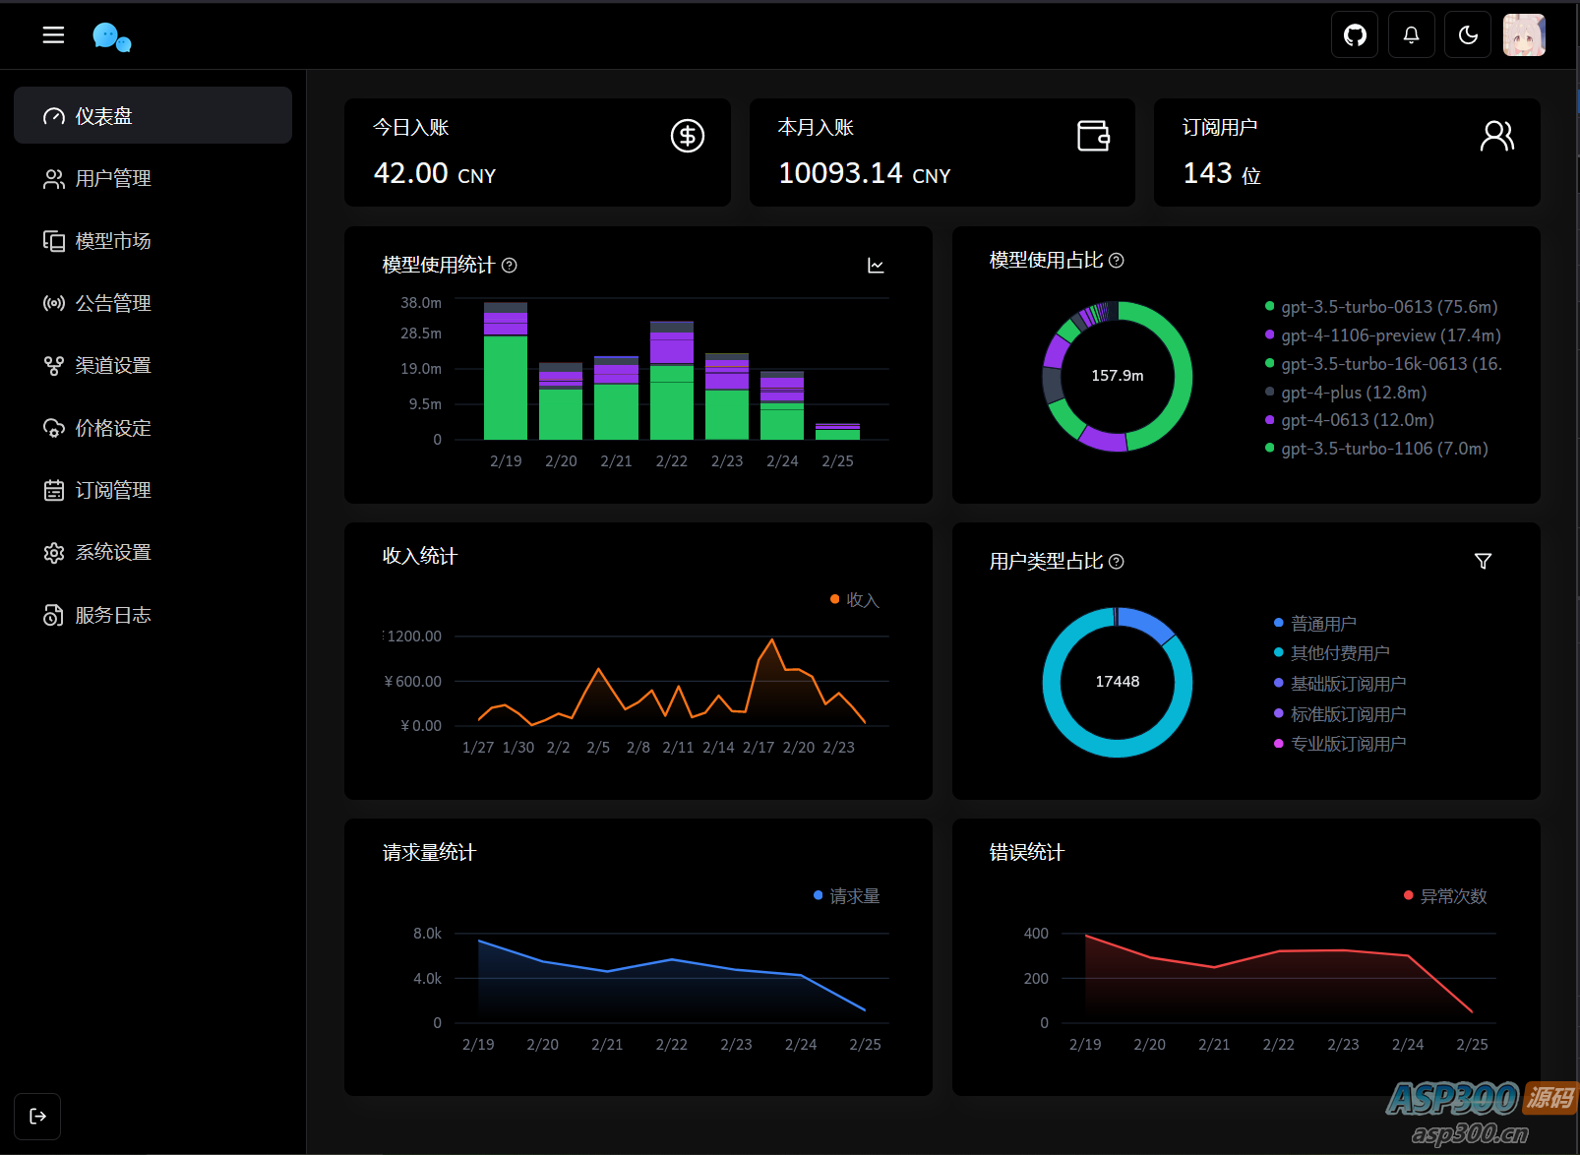Toggle dark mode moon icon
This screenshot has height=1155, width=1580.
(x=1468, y=35)
